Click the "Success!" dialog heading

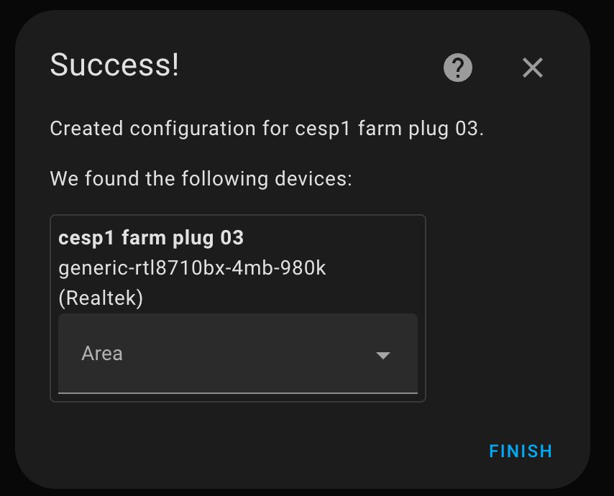click(114, 65)
